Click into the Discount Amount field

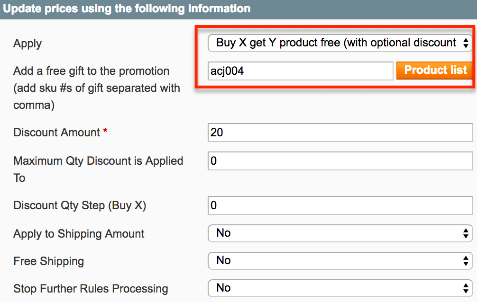point(340,133)
